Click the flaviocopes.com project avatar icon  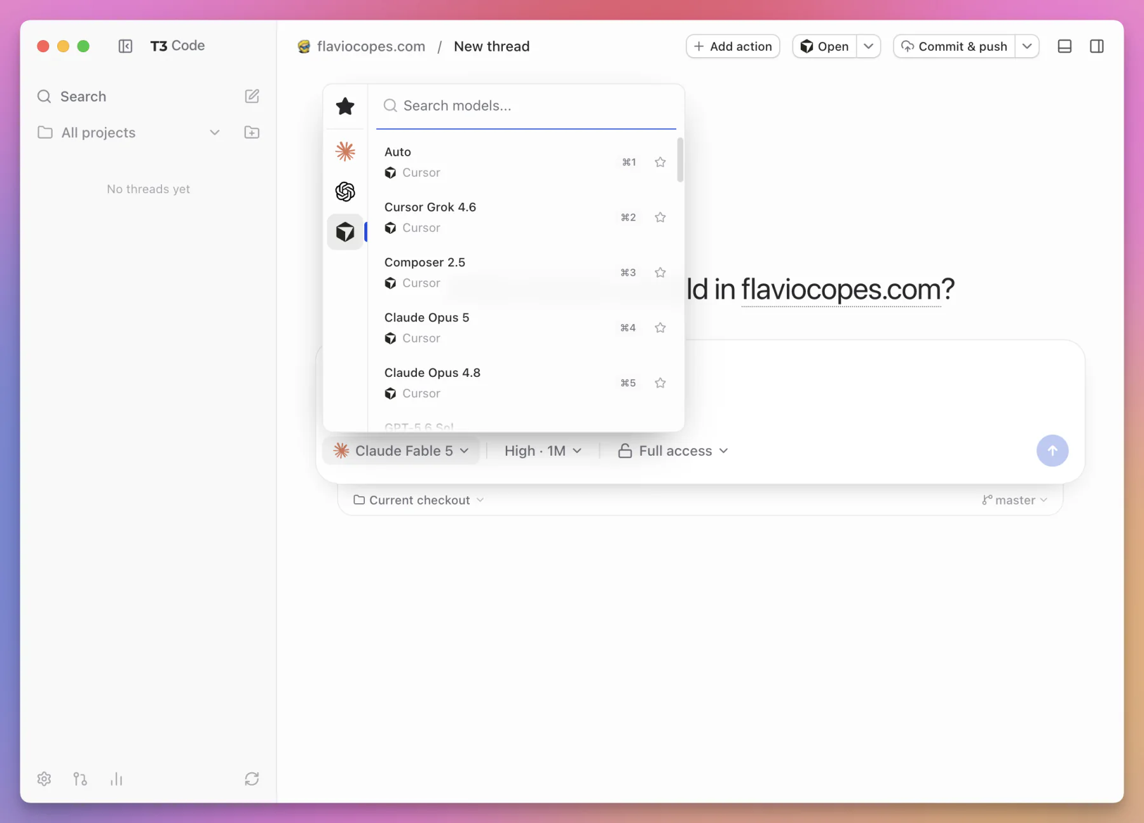pos(304,46)
